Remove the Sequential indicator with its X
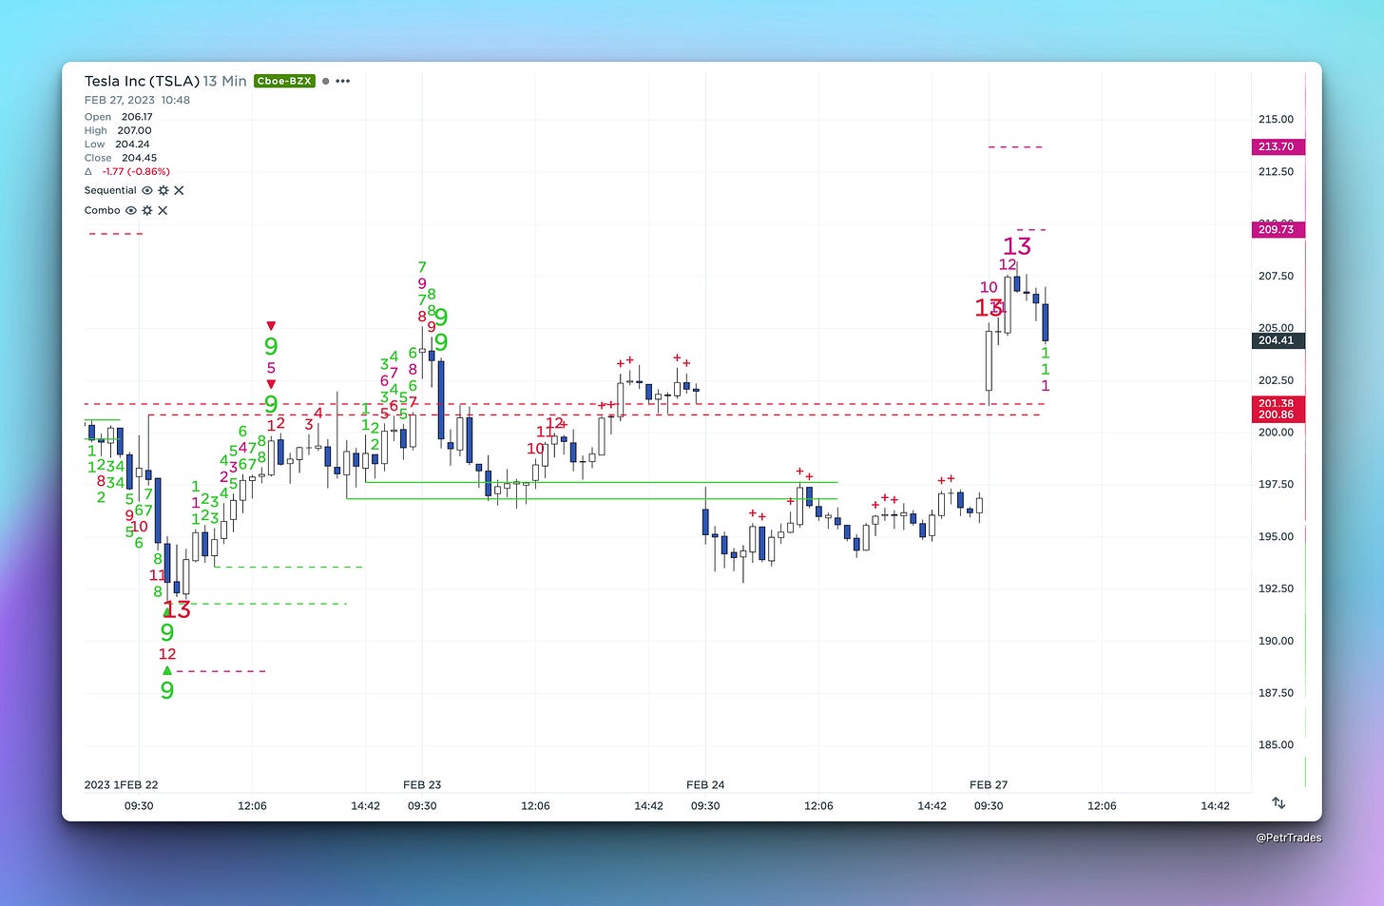This screenshot has width=1384, height=906. (x=179, y=190)
